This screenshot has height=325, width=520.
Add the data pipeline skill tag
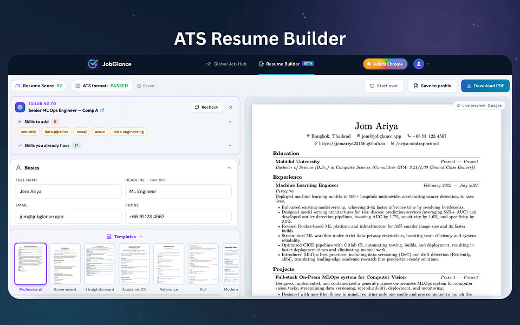tap(56, 132)
